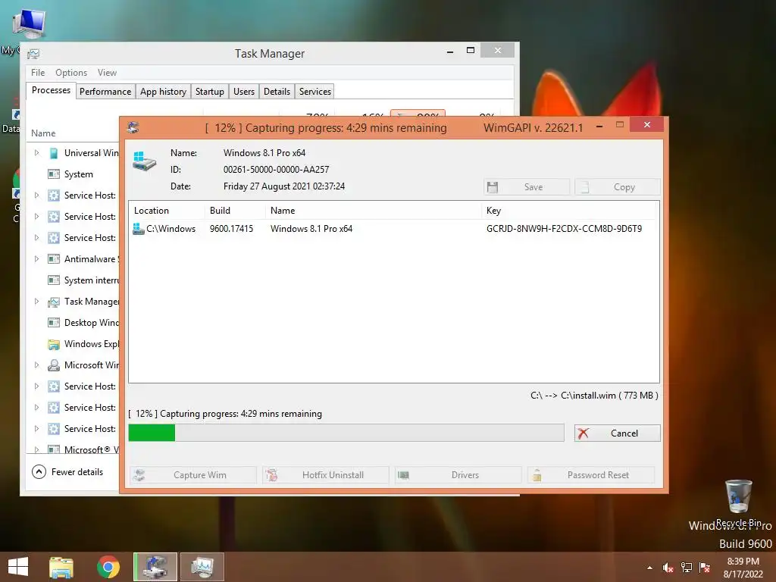Viewport: 776px width, 582px height.
Task: Open File Explorer from the taskbar
Action: point(61,567)
